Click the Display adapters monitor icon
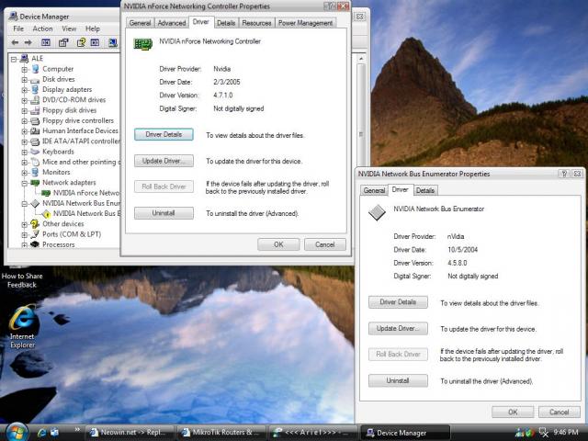This screenshot has height=441, width=588. pyautogui.click(x=35, y=89)
